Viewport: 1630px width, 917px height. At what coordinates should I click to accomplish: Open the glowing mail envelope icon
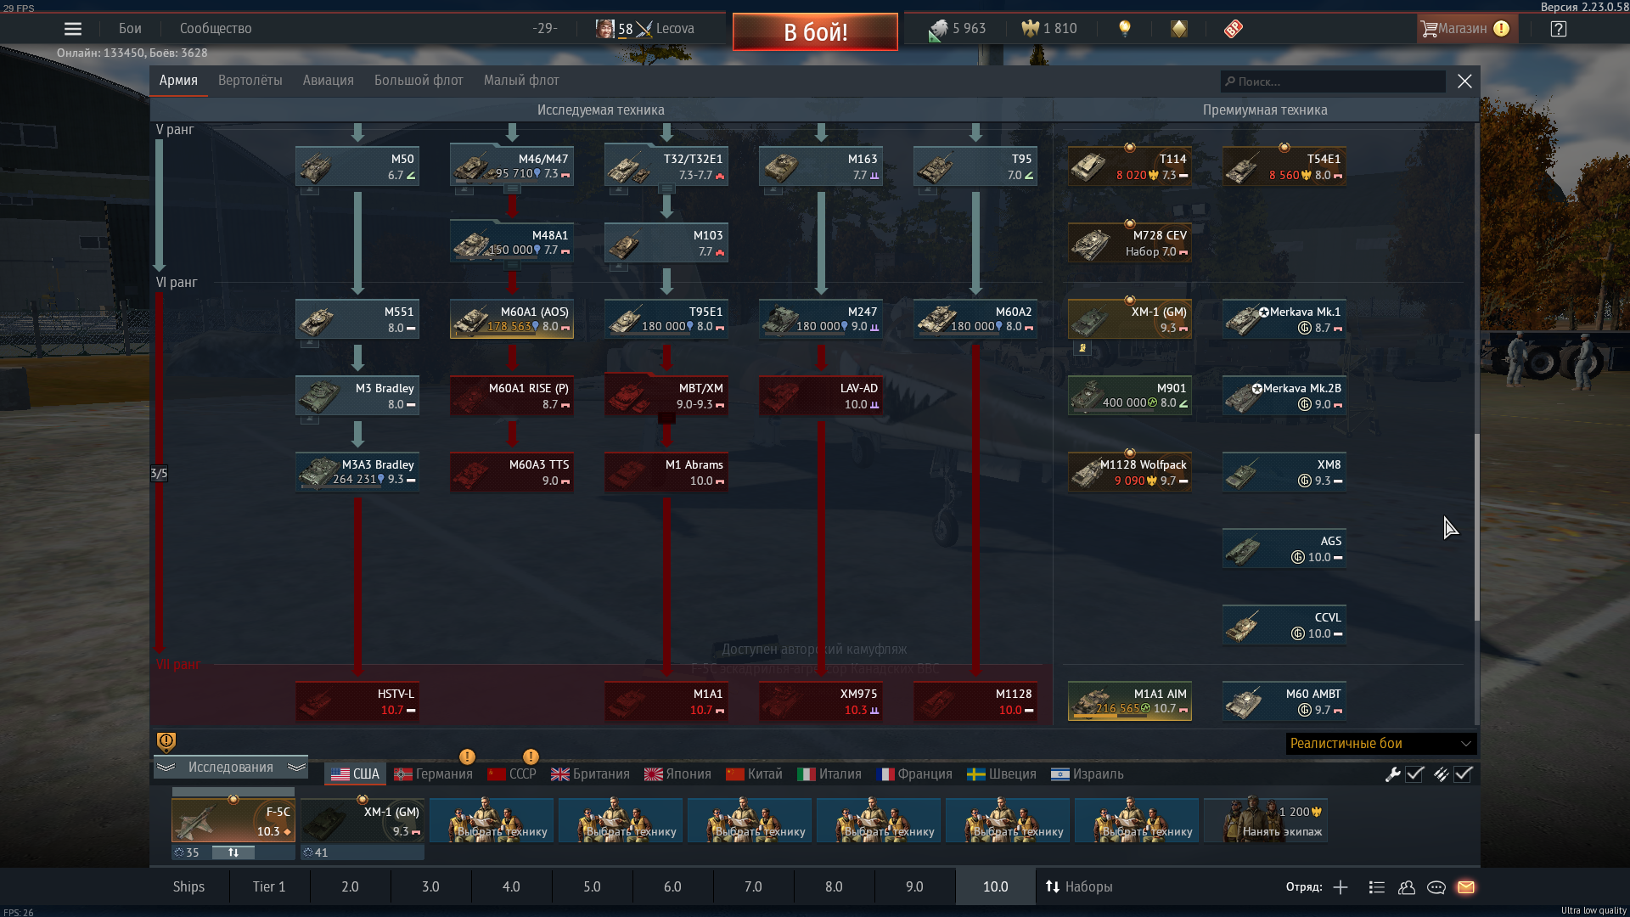click(1466, 887)
